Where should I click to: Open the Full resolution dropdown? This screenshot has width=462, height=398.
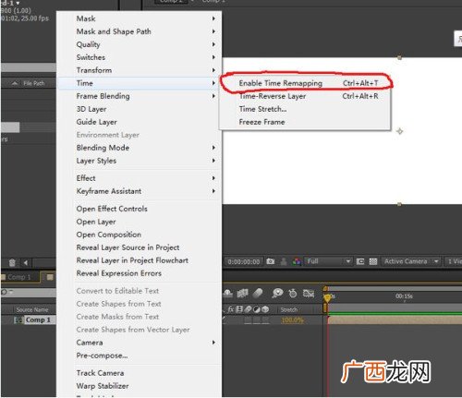(328, 261)
